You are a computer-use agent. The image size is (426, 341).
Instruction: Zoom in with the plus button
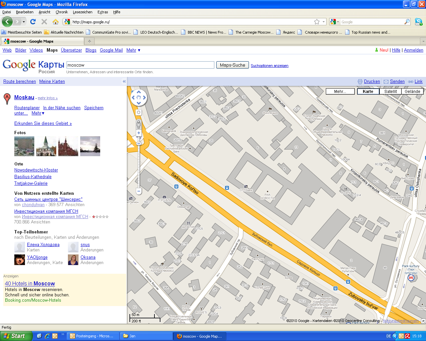tap(139, 133)
